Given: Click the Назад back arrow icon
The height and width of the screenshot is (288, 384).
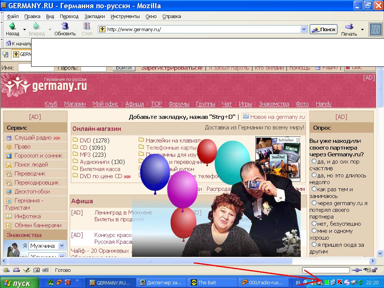Looking at the screenshot, I should click(x=12, y=26).
